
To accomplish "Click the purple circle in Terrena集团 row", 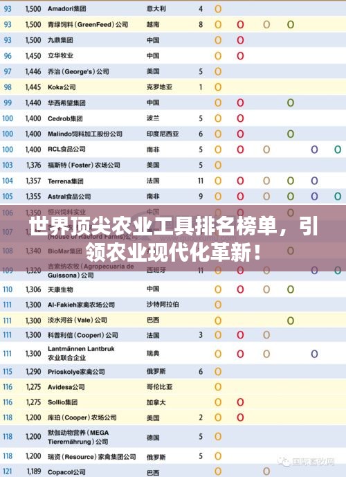I will point(314,181).
